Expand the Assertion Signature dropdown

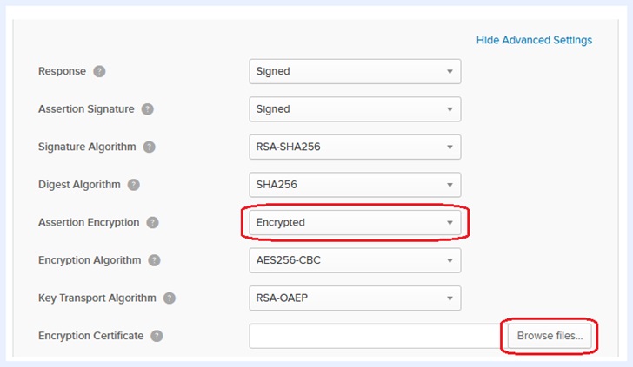pyautogui.click(x=355, y=109)
